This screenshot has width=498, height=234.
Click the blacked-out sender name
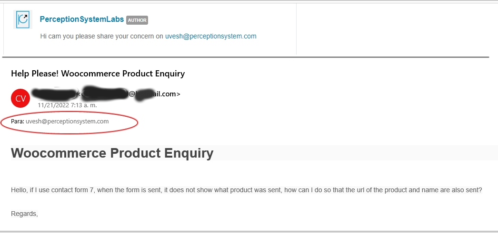54,94
